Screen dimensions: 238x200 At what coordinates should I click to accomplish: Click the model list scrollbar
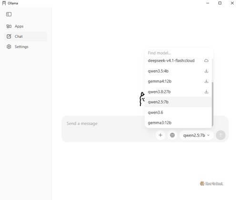(212, 104)
